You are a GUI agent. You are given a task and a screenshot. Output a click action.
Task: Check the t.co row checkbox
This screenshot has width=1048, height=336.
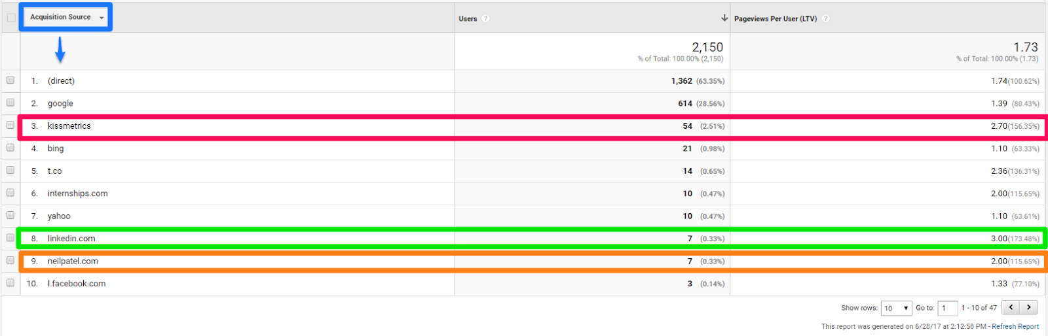pos(10,170)
